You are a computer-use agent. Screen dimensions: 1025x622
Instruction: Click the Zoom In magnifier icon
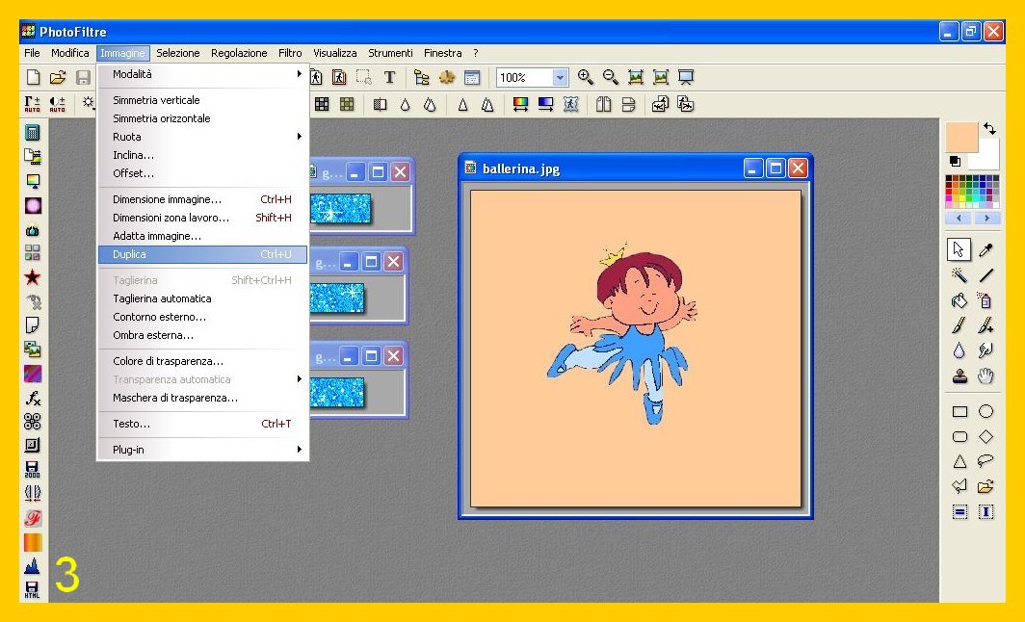click(585, 78)
